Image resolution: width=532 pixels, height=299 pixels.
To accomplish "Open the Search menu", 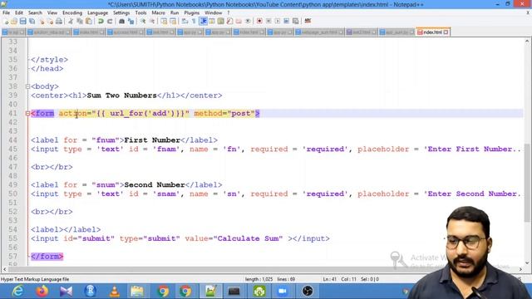I will point(35,12).
